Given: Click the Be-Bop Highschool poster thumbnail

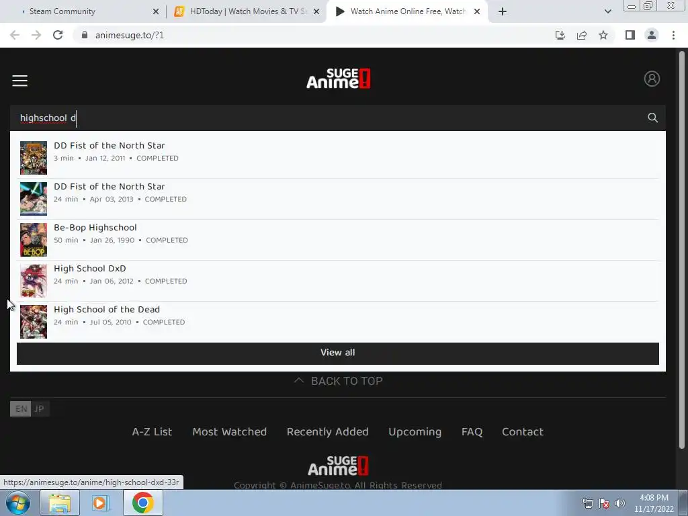Looking at the screenshot, I should [x=34, y=240].
